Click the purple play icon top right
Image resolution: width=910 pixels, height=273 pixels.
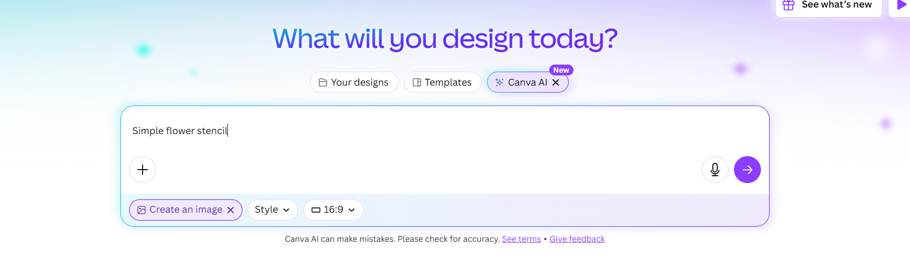pyautogui.click(x=901, y=5)
